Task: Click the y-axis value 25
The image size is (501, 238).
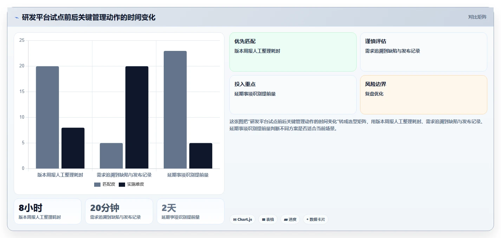Action: coord(22,40)
